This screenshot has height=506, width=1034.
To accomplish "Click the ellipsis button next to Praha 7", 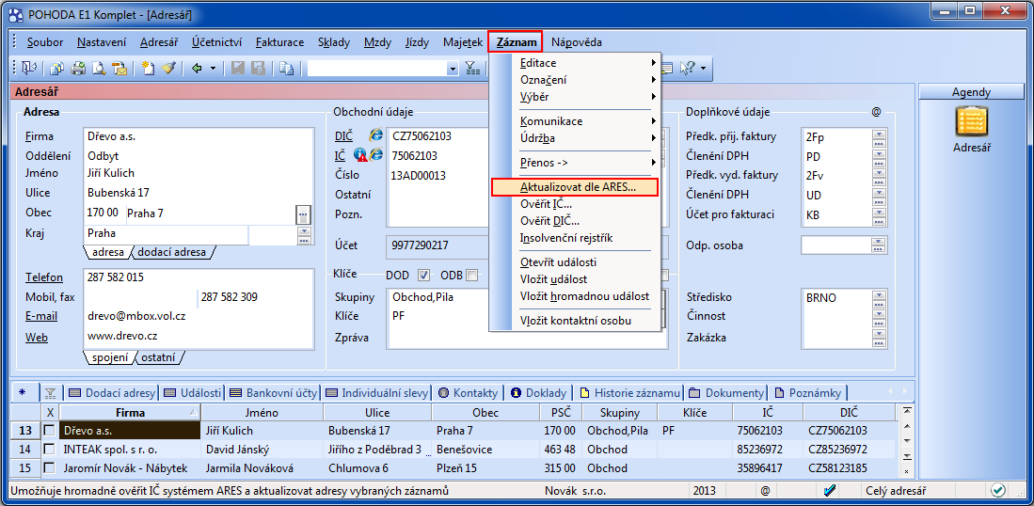I will point(303,214).
